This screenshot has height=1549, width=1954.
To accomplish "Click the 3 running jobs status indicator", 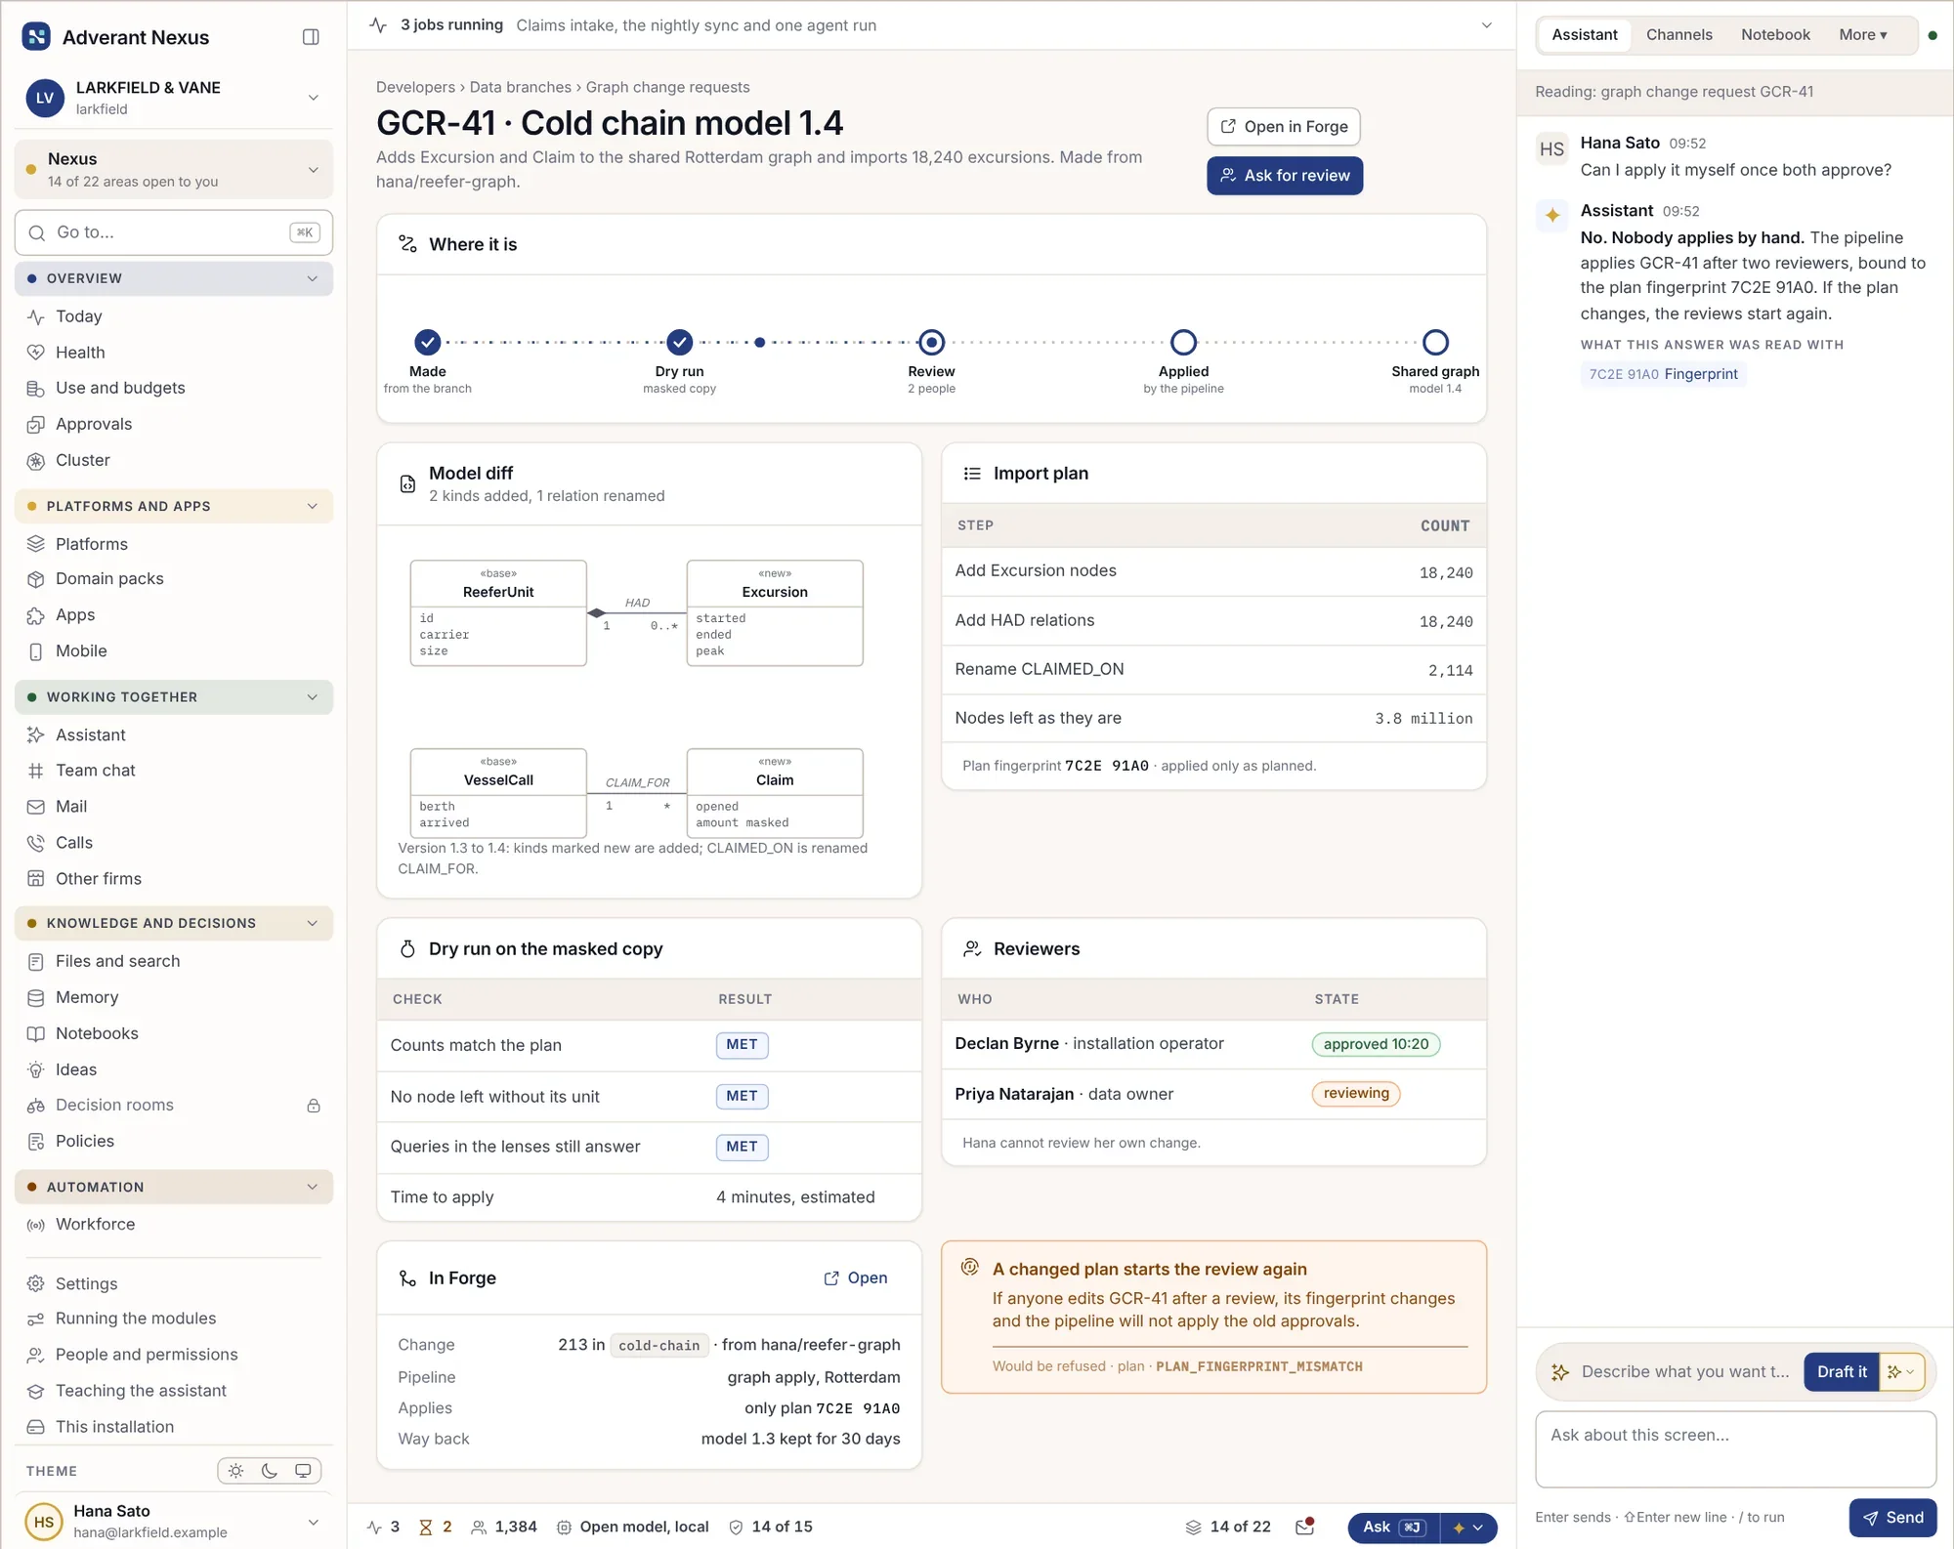I will pos(383,1527).
